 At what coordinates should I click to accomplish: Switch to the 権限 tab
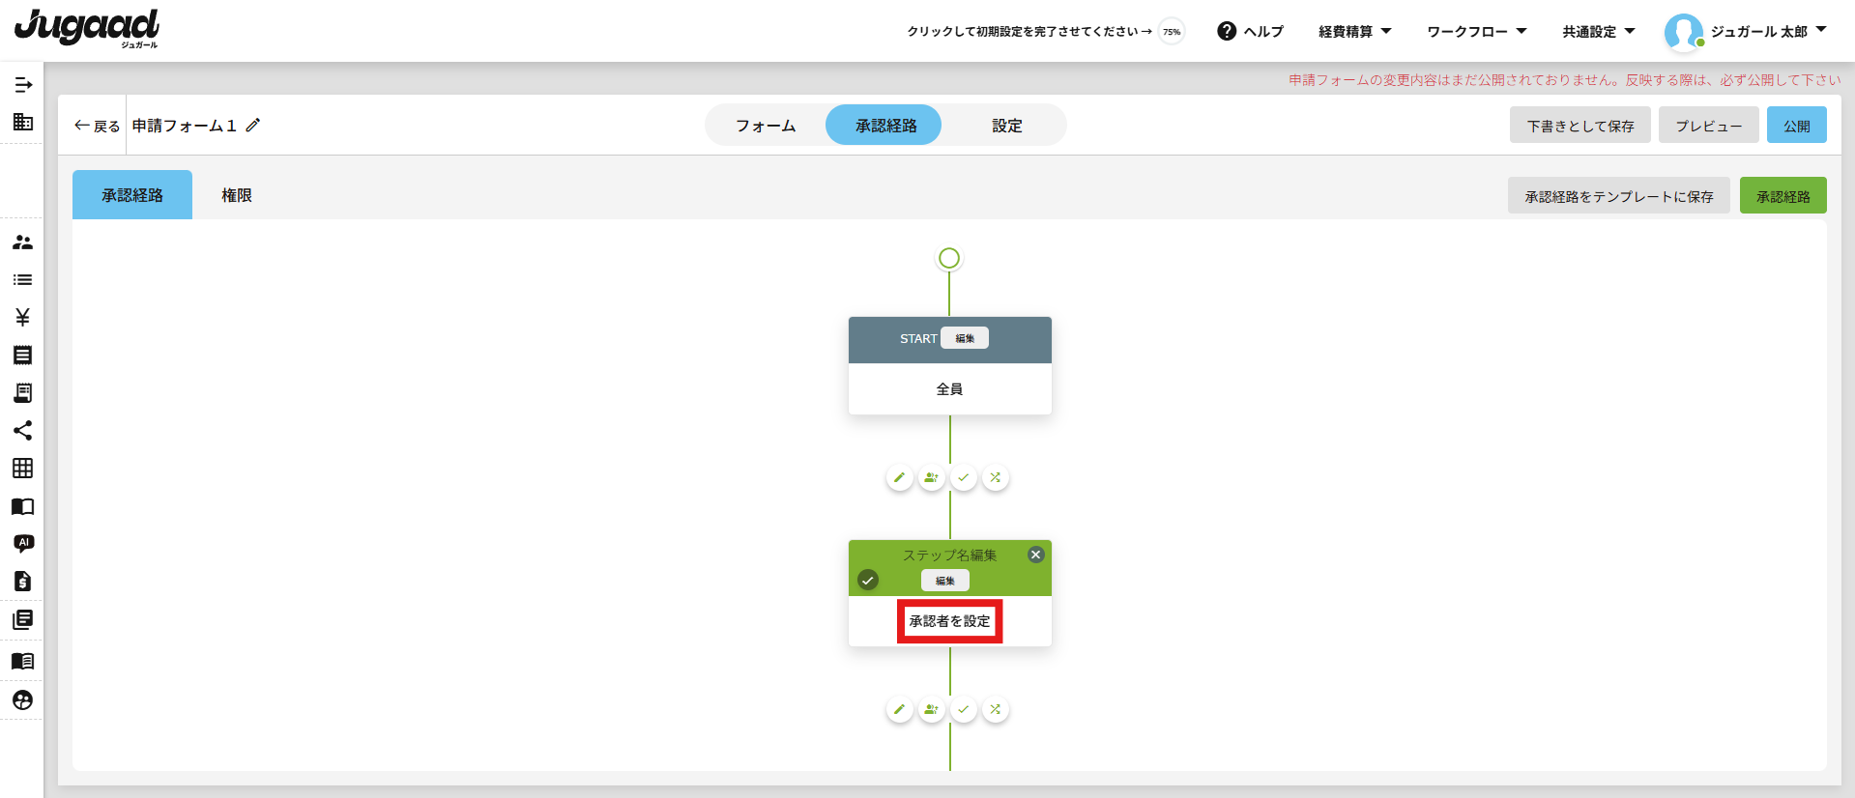coord(237,195)
